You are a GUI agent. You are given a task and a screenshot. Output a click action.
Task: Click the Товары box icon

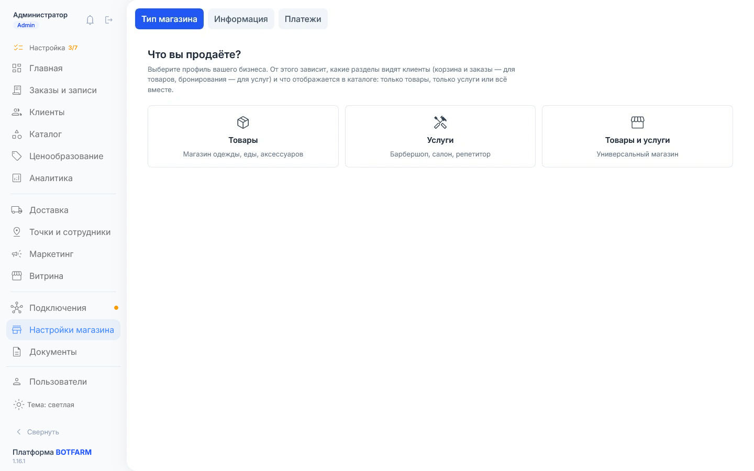243,122
